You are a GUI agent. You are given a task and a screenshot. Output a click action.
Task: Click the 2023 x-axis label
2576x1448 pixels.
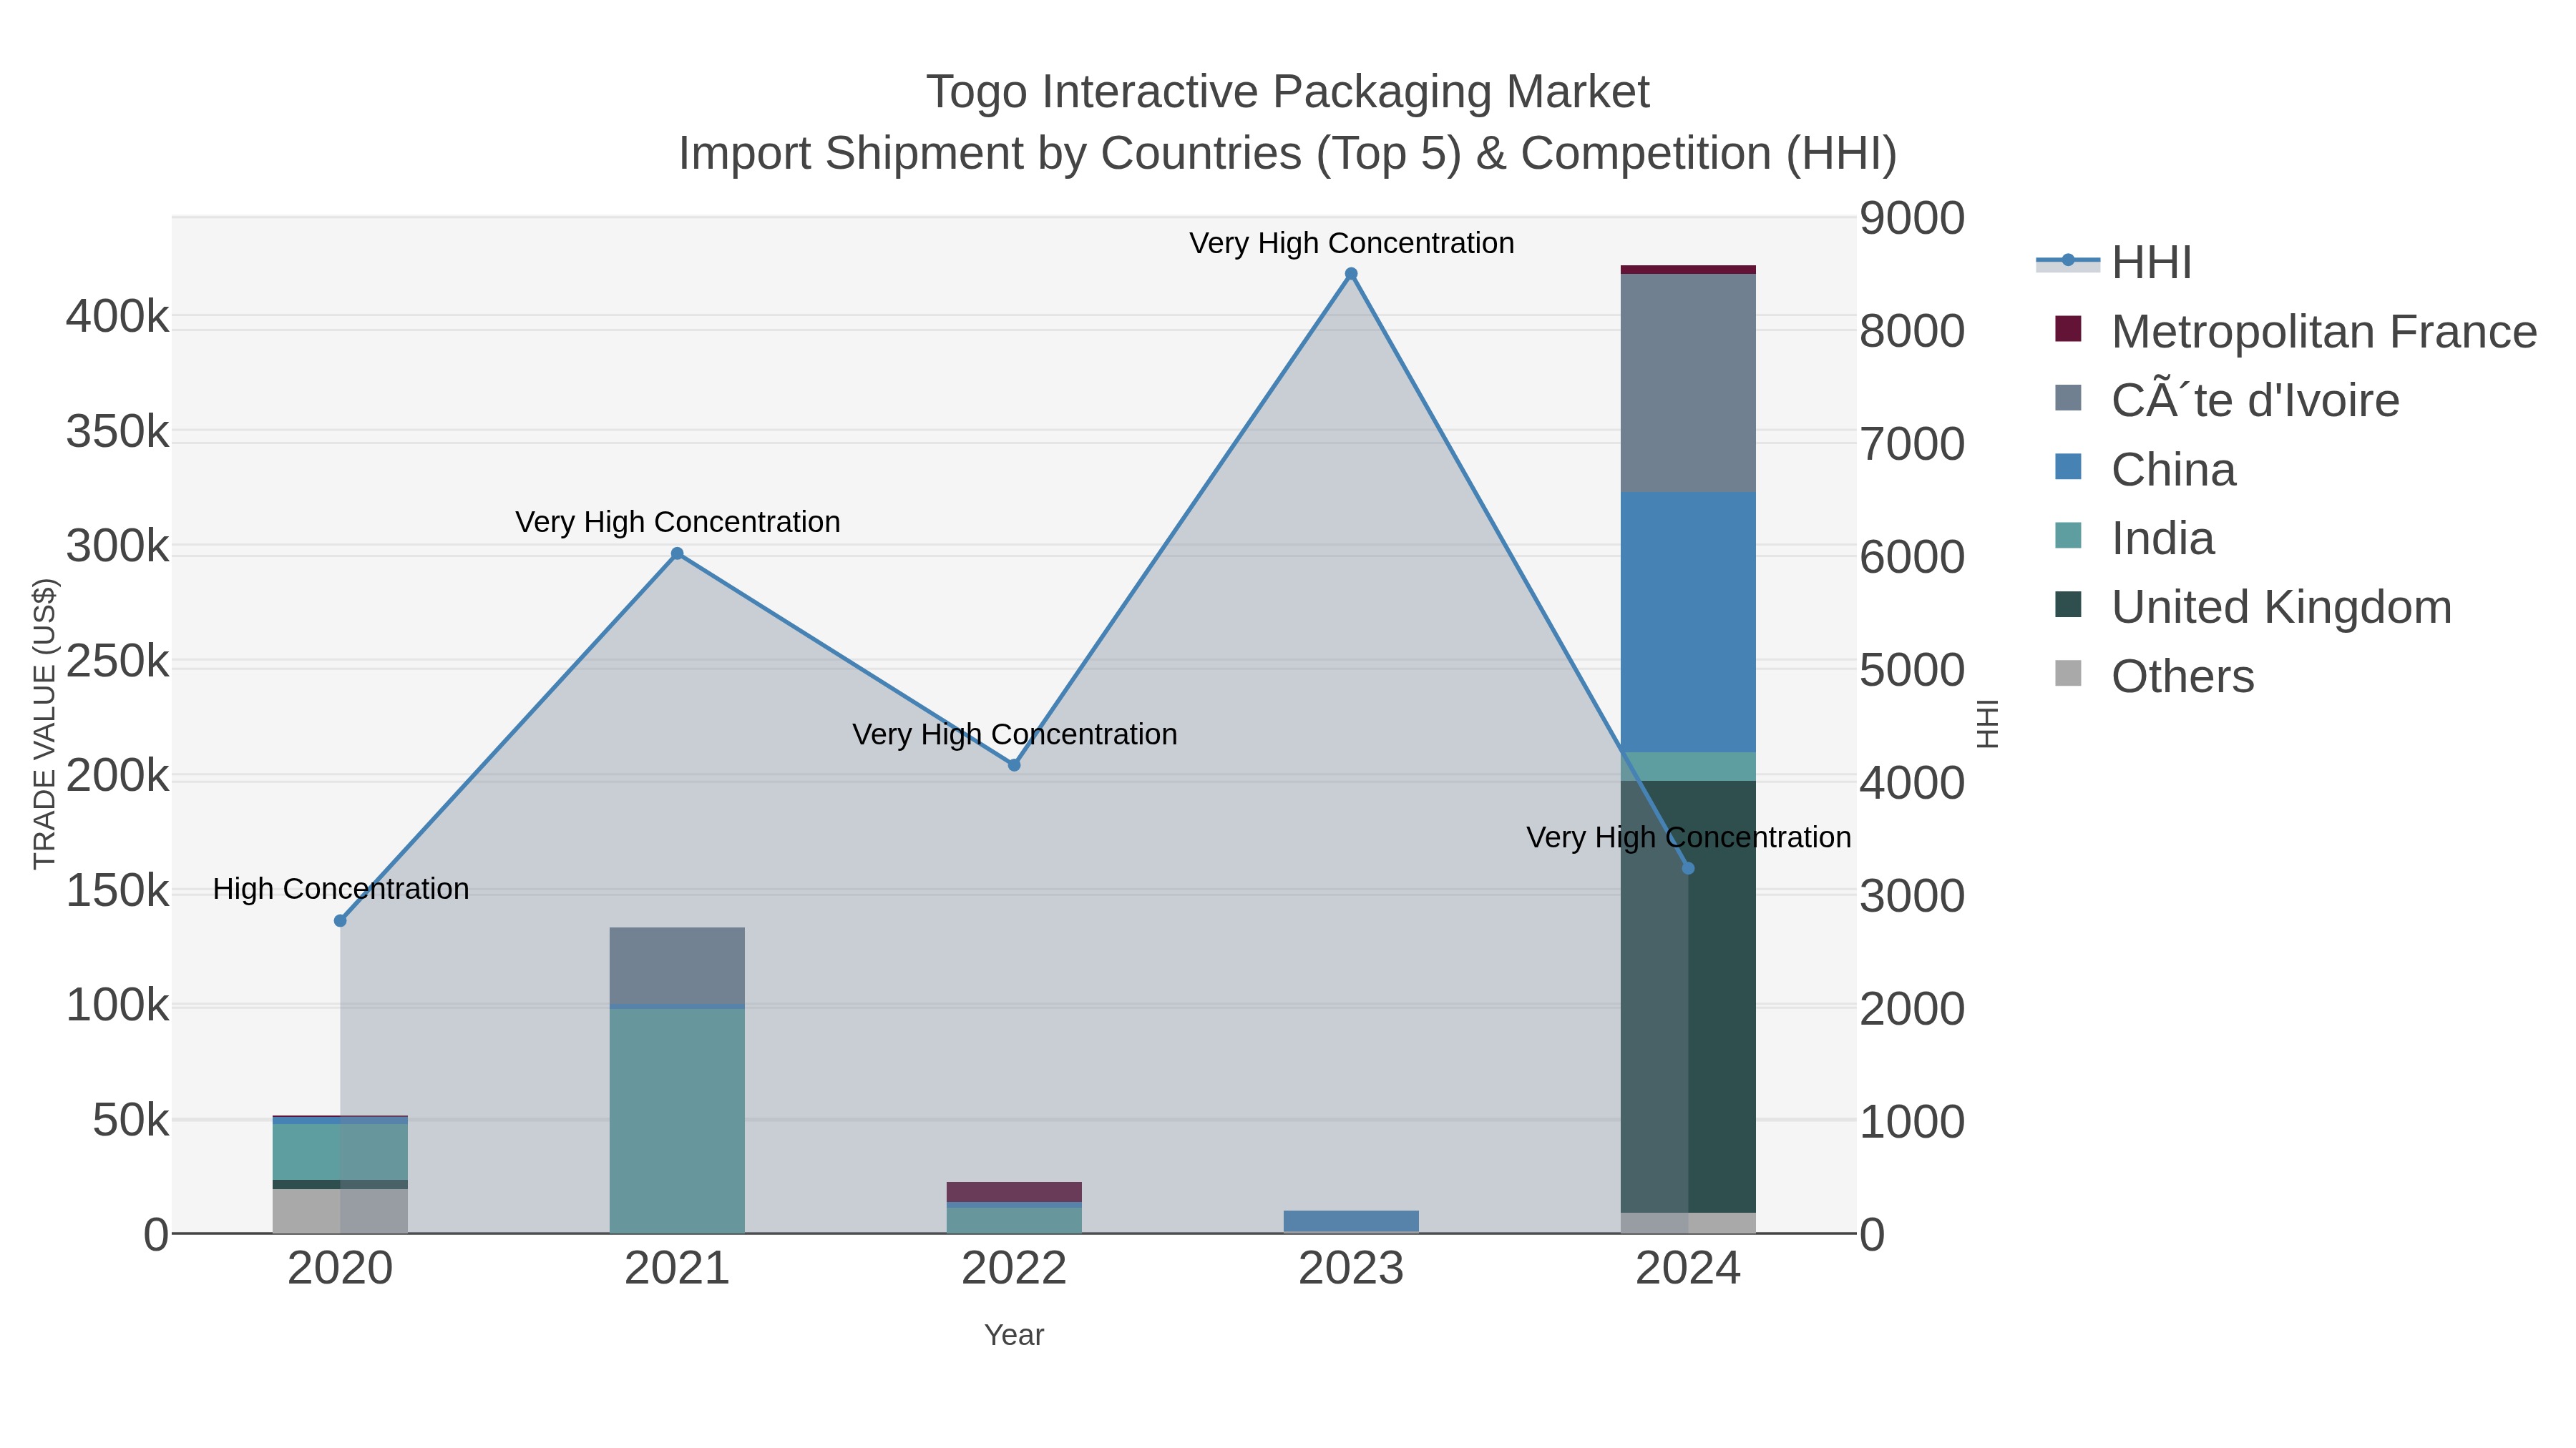coord(1351,1269)
